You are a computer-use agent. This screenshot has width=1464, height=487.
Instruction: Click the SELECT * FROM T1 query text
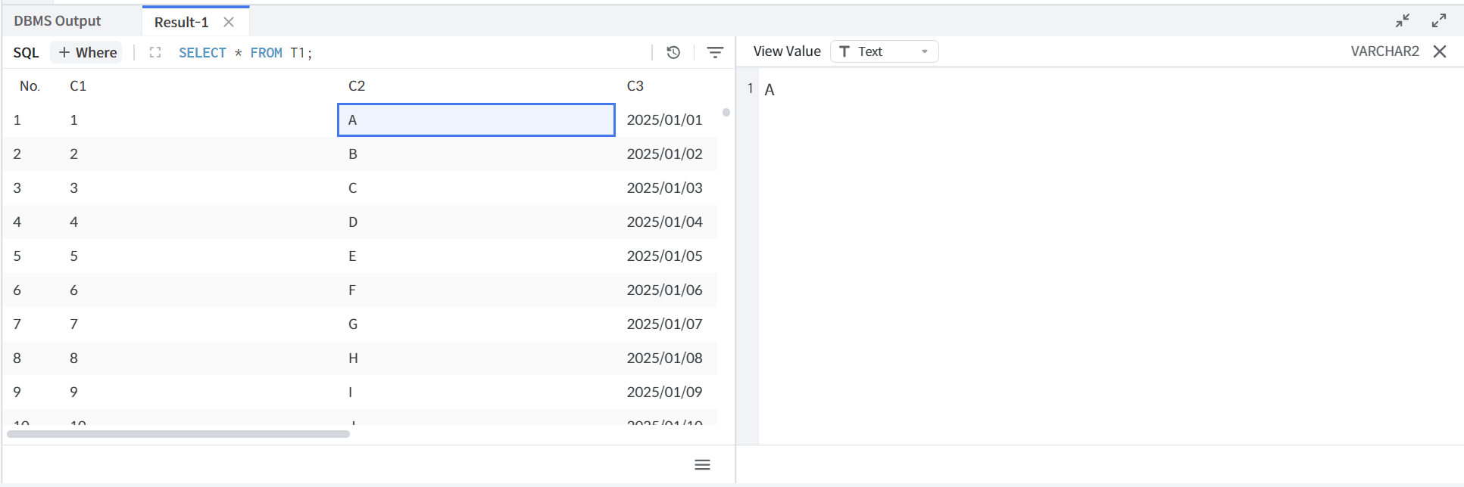coord(245,52)
